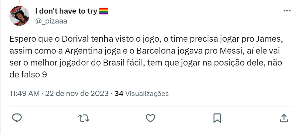Click "de falso 9" on the last line

28,75
